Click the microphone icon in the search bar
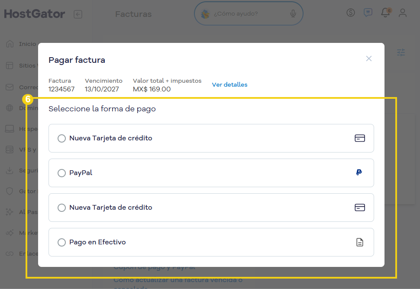 click(293, 13)
